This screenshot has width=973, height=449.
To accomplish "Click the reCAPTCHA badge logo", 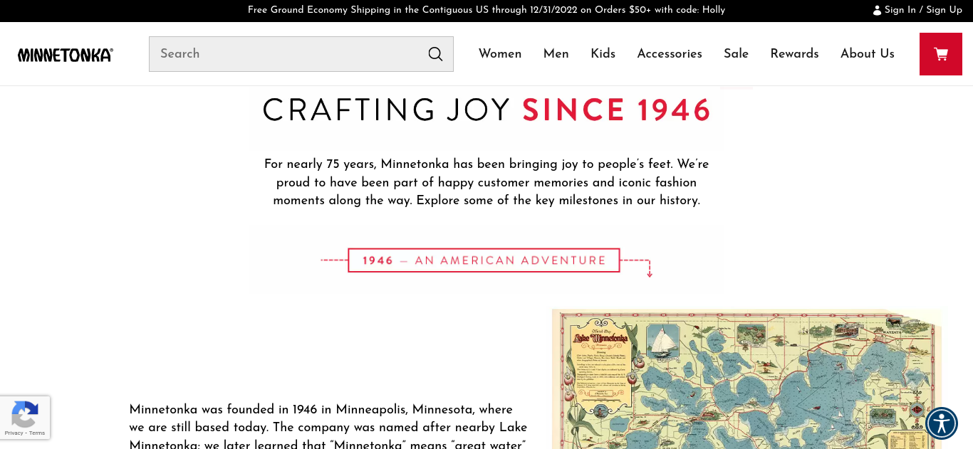I will 25,414.
